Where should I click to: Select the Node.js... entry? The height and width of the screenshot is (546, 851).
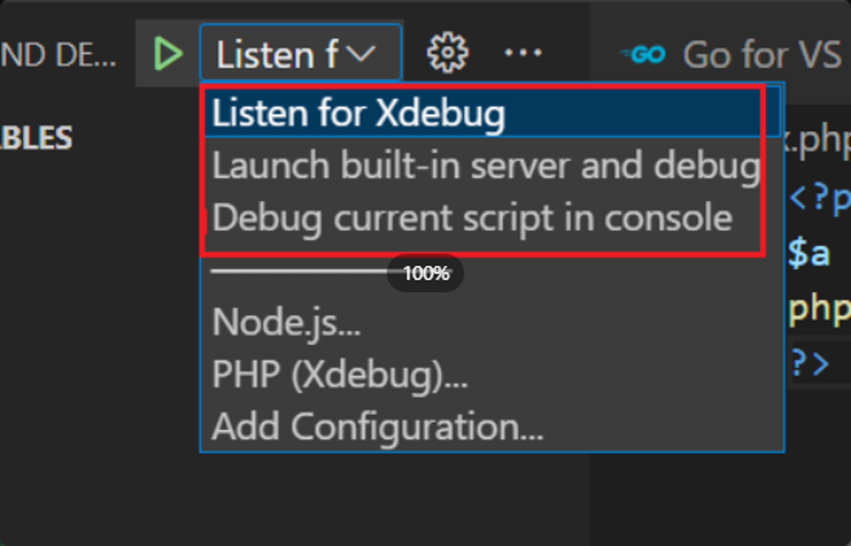(x=286, y=322)
